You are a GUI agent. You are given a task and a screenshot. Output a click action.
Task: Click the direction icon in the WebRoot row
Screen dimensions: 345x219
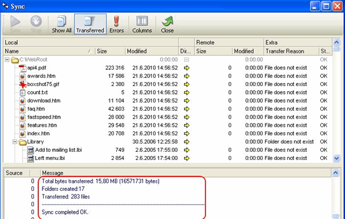186,60
